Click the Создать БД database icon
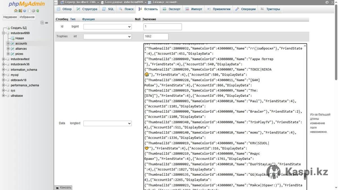Viewport: 338px width, 190px height. pos(8,28)
